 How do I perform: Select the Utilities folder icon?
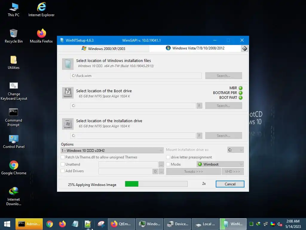tap(14, 63)
